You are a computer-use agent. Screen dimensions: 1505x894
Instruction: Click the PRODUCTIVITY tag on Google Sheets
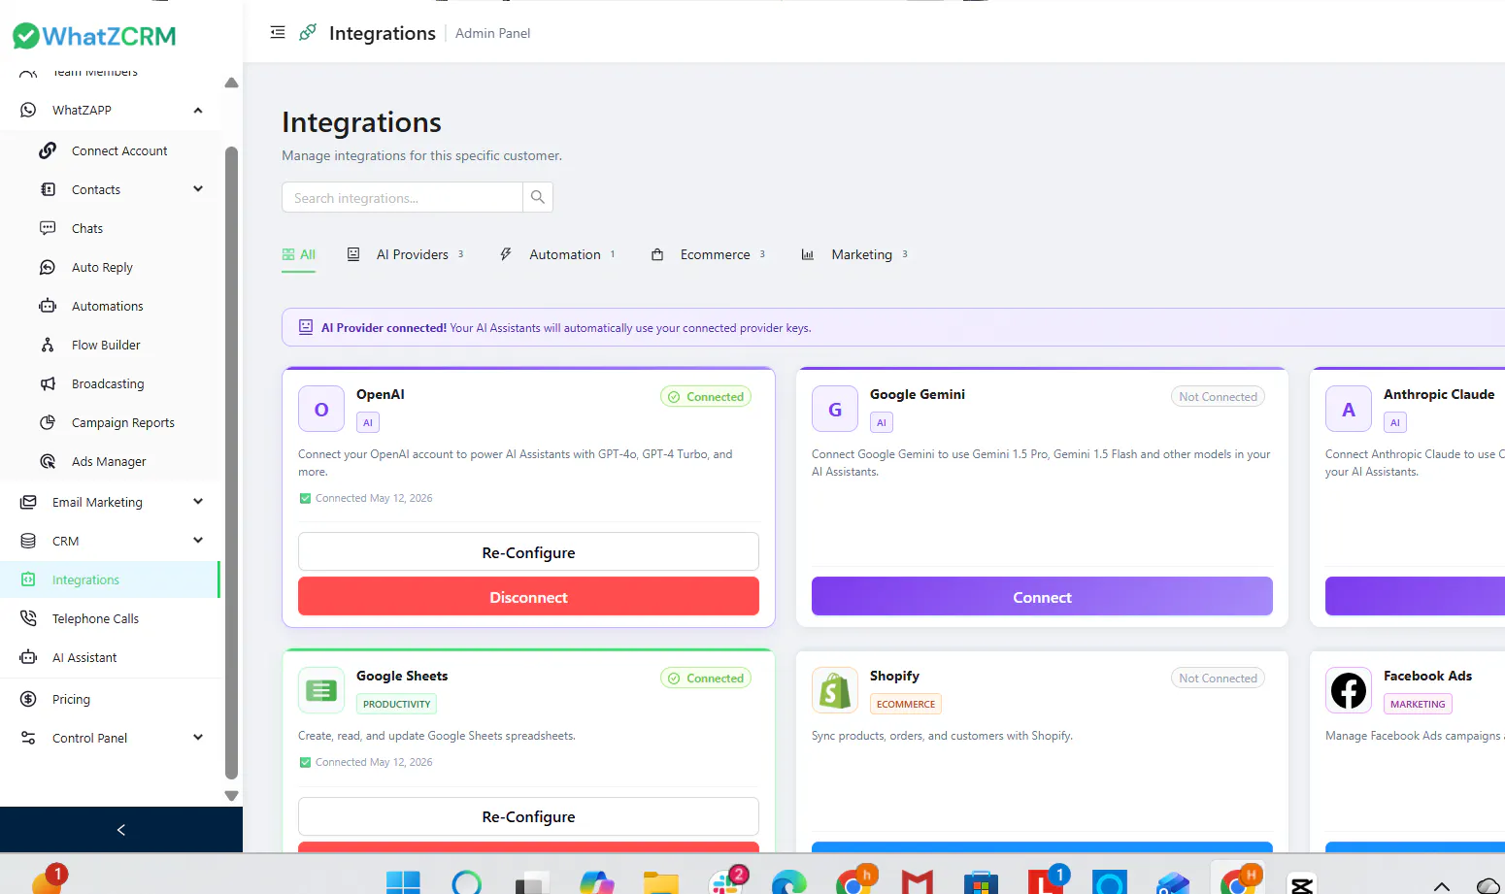tap(396, 704)
